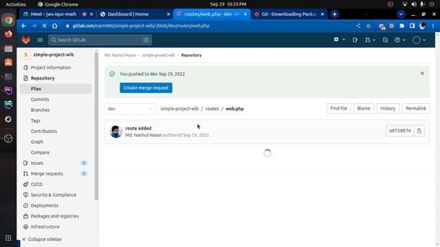Open Commits in the sidebar

40,99
